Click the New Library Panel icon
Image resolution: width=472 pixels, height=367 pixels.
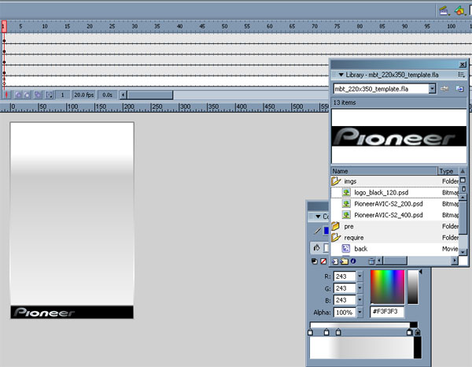pos(459,89)
